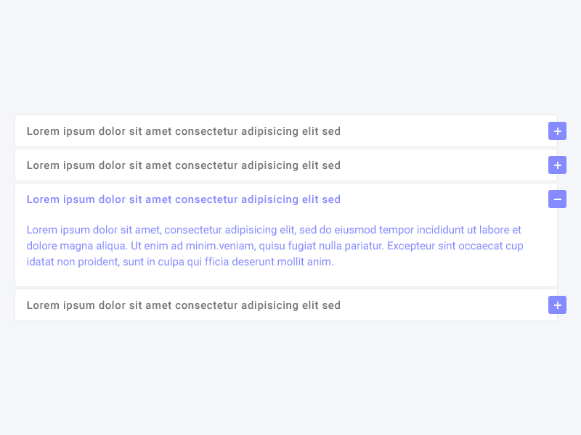Image resolution: width=581 pixels, height=435 pixels.
Task: Click the plus icon on the second accordion row
Action: (x=557, y=165)
